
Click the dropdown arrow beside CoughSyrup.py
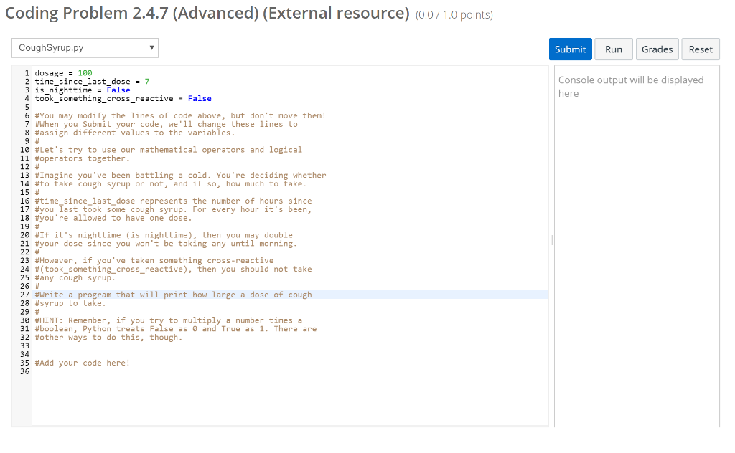(150, 47)
